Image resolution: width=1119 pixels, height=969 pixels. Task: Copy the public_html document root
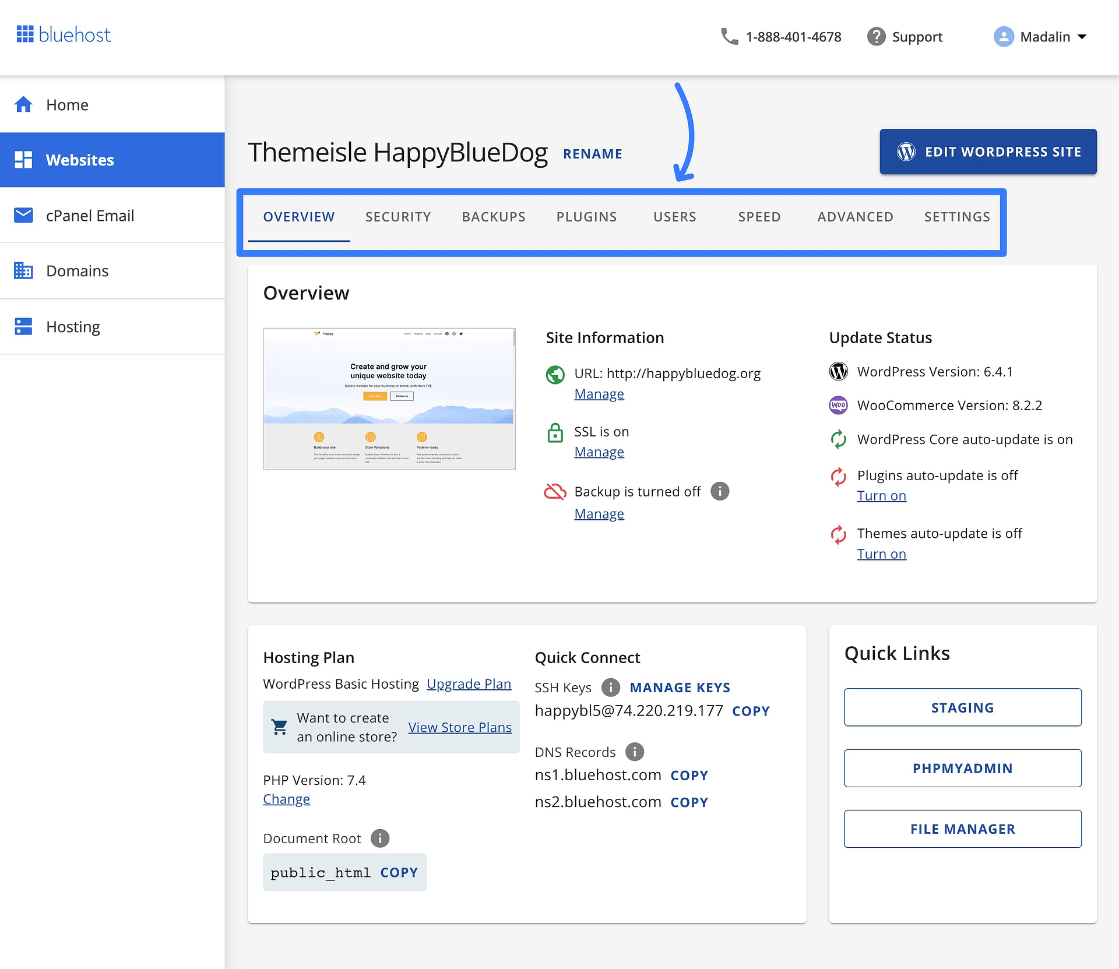(399, 872)
